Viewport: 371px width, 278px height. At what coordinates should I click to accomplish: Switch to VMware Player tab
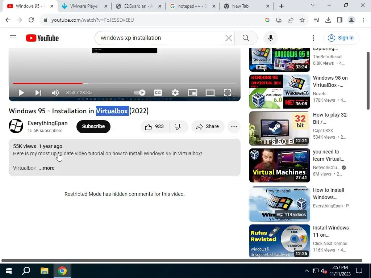(84, 6)
